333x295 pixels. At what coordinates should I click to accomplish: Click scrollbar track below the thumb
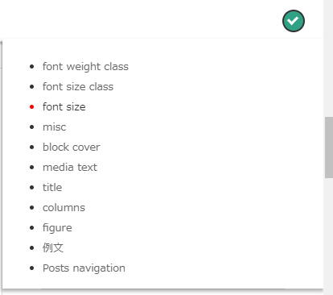[x=329, y=236]
